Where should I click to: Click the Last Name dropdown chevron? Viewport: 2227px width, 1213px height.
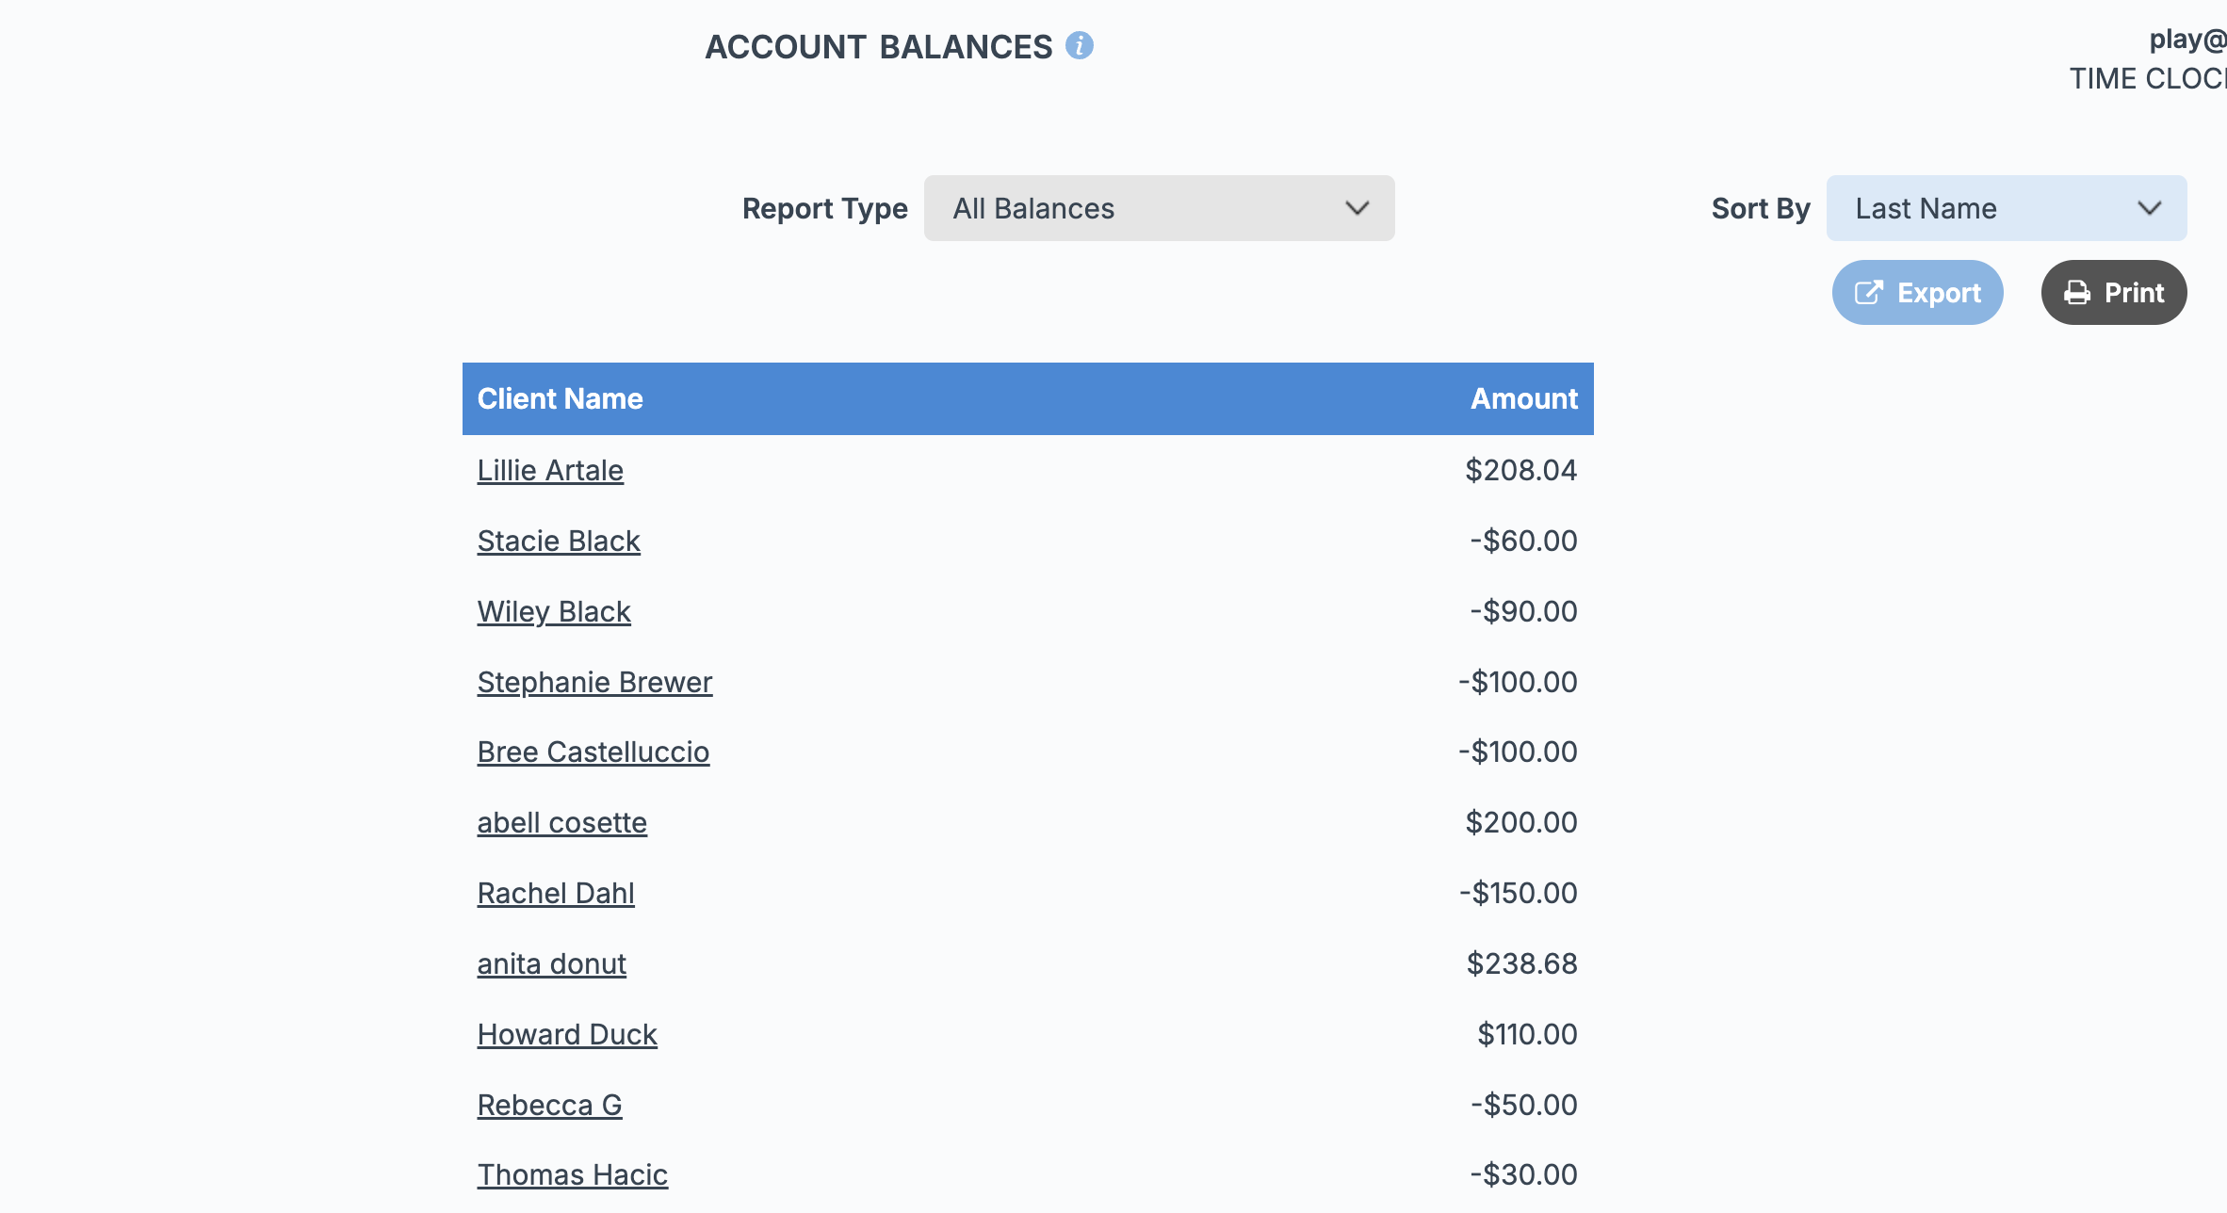[x=2150, y=208]
